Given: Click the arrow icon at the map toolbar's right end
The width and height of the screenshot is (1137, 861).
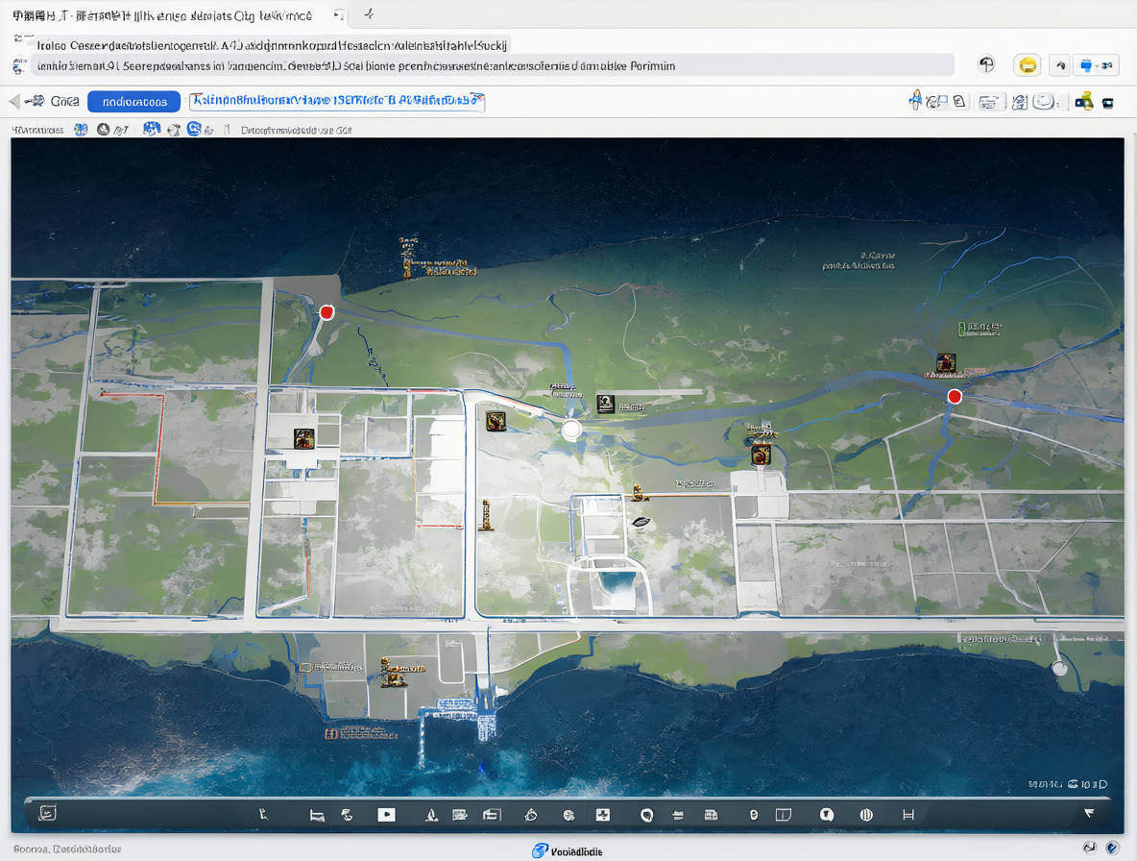Looking at the screenshot, I should [x=1088, y=813].
